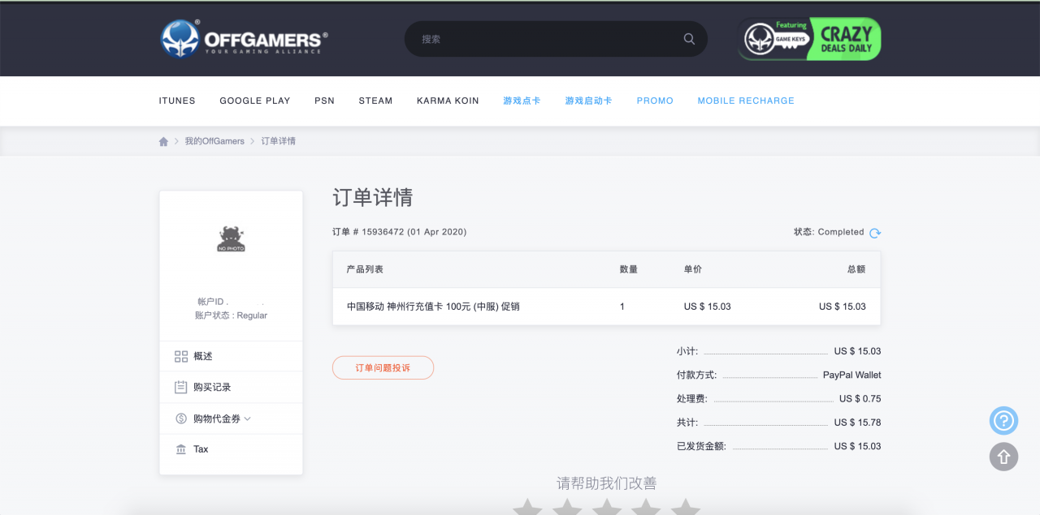
Task: Click the purchase history clipboard icon
Action: click(x=181, y=388)
